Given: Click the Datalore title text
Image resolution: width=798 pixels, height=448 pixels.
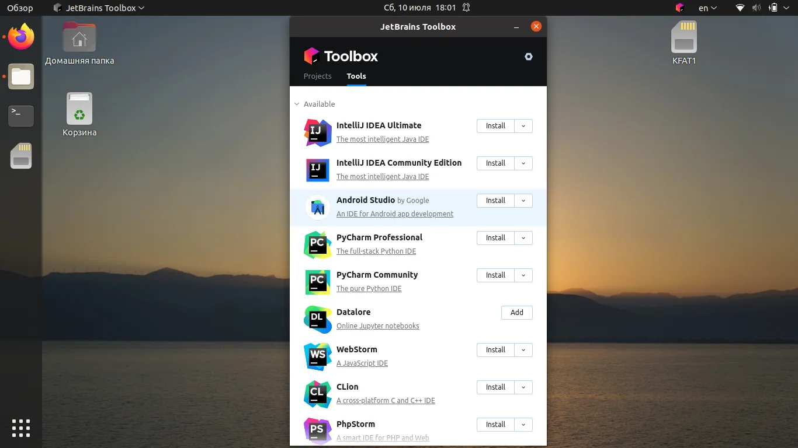Looking at the screenshot, I should pyautogui.click(x=353, y=312).
